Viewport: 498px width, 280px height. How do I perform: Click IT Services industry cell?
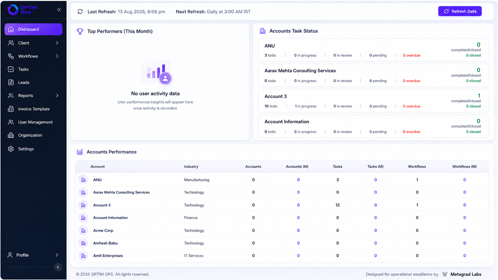tap(194, 256)
